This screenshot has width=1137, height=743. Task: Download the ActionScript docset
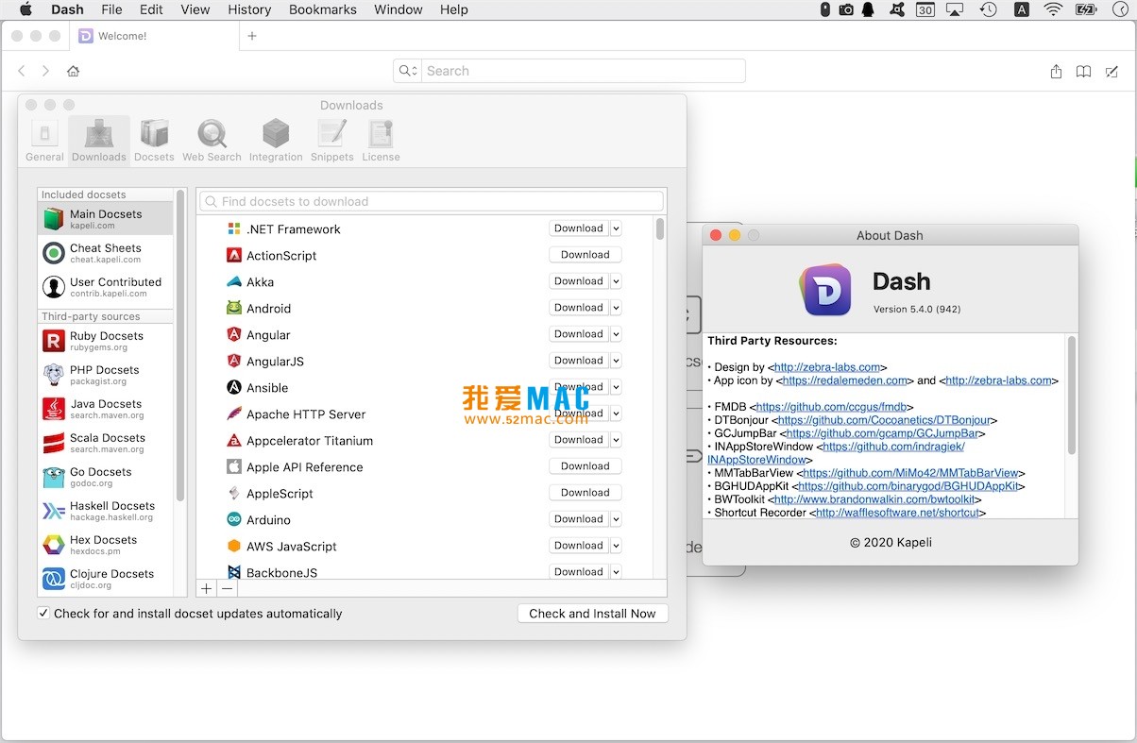585,255
